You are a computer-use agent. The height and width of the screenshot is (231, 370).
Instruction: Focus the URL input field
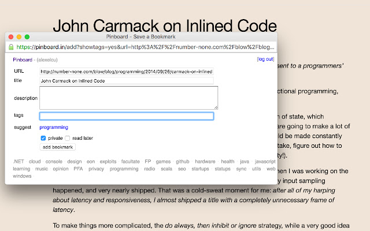[x=127, y=72]
